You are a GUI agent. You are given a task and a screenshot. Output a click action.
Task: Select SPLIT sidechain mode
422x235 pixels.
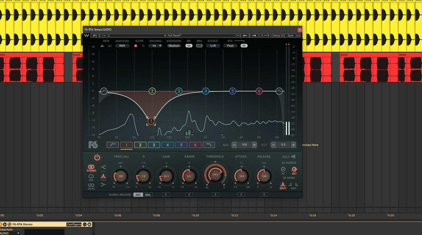(x=283, y=186)
